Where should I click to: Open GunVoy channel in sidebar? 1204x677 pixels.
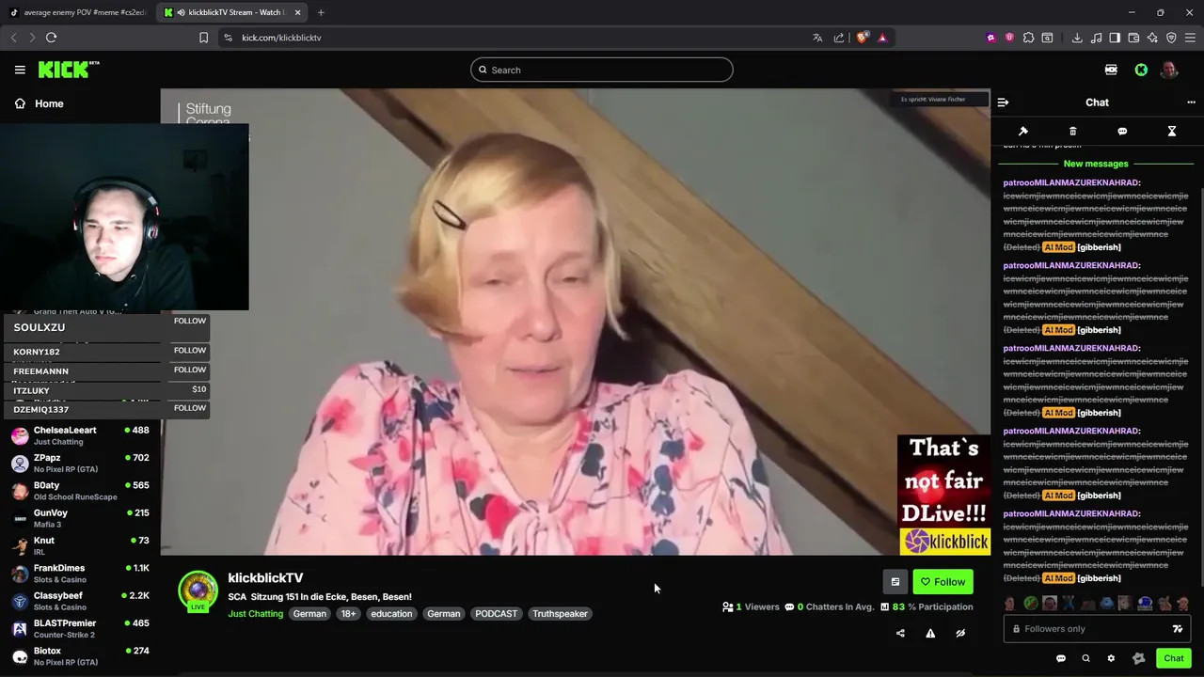[80, 518]
